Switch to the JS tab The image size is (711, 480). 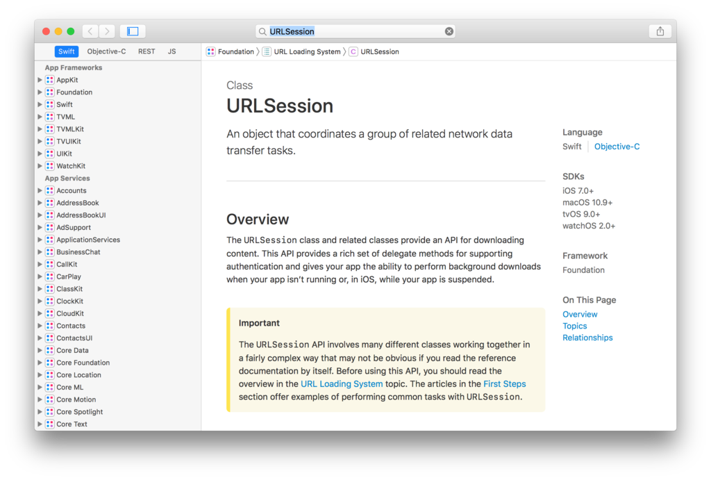point(172,51)
